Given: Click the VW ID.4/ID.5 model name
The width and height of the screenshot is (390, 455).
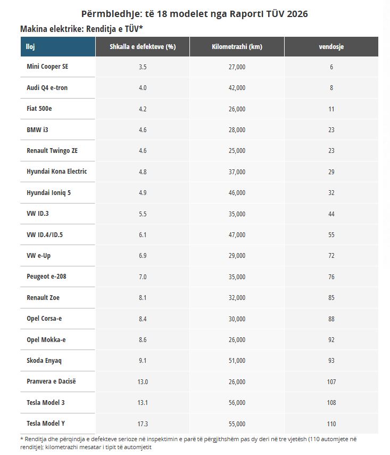Looking at the screenshot, I should 45,234.
